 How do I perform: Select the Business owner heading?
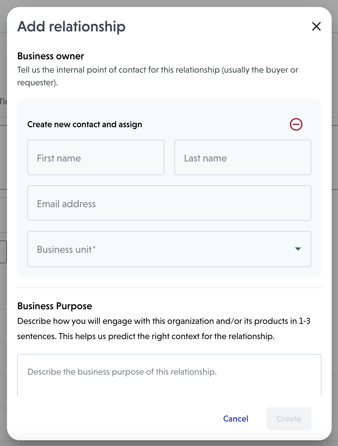(51, 56)
